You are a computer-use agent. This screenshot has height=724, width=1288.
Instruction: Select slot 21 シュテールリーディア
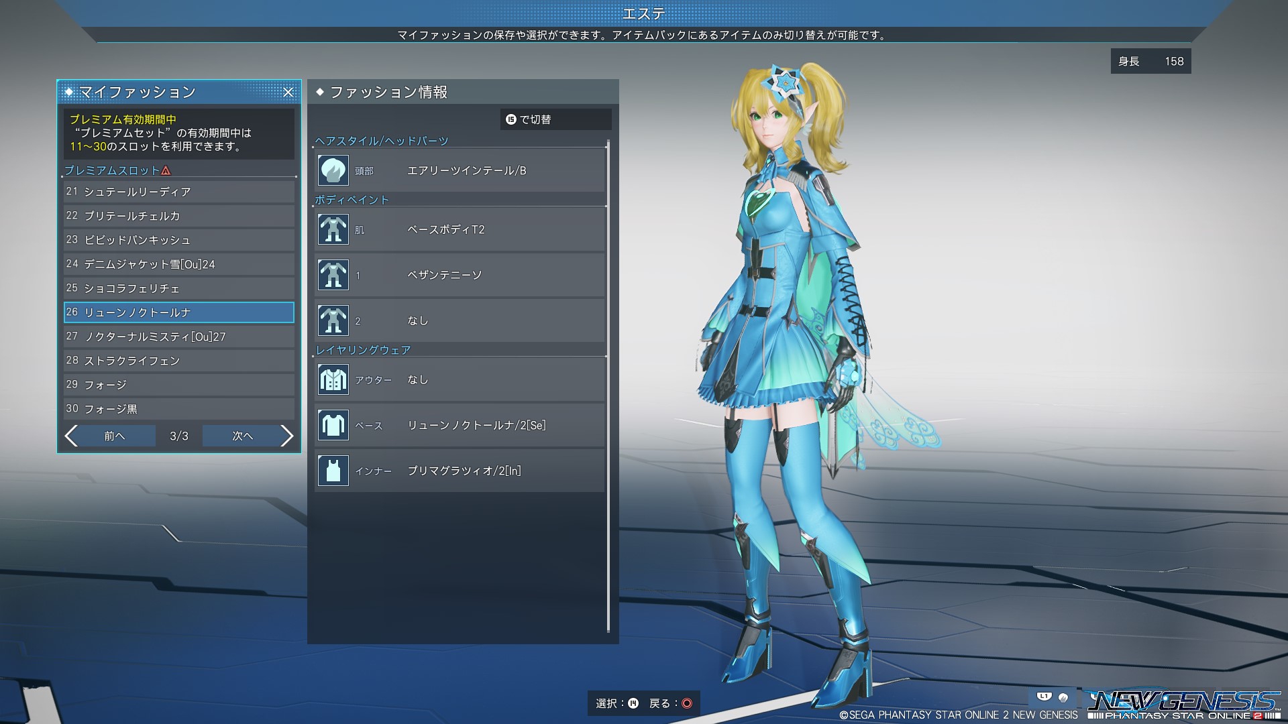click(x=179, y=192)
